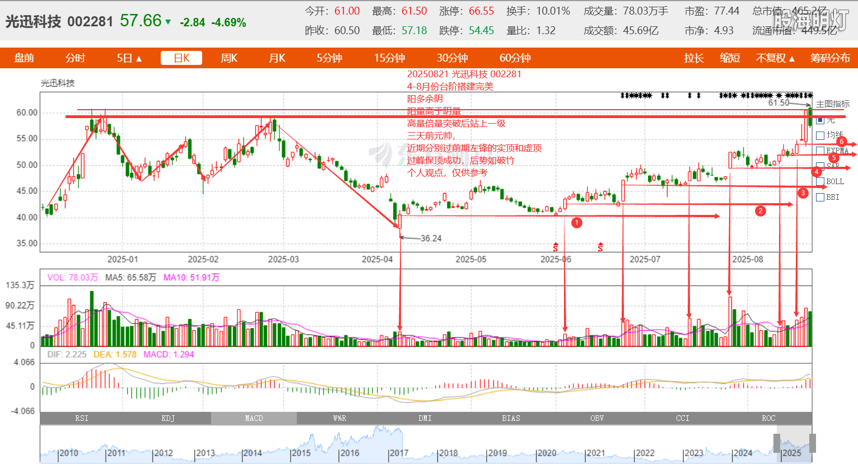
Task: Click the 市盈 value 77.44
Action: tap(726, 11)
